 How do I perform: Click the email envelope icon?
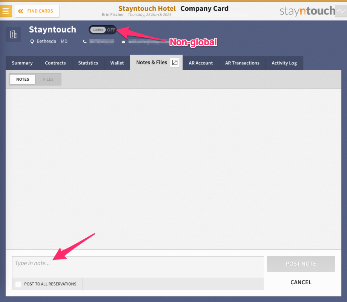click(x=123, y=42)
